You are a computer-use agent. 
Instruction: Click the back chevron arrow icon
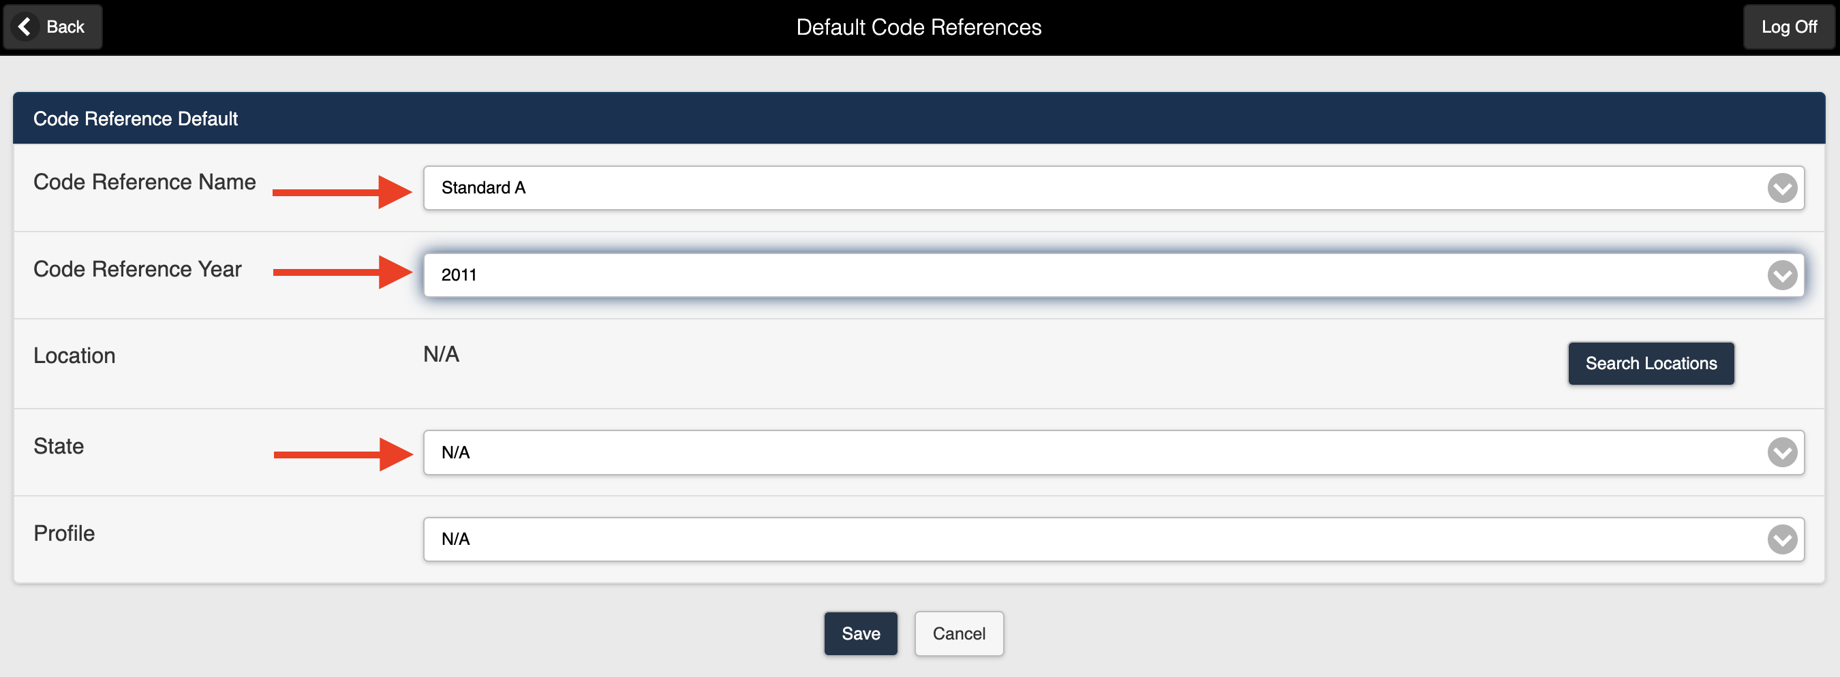(x=25, y=27)
